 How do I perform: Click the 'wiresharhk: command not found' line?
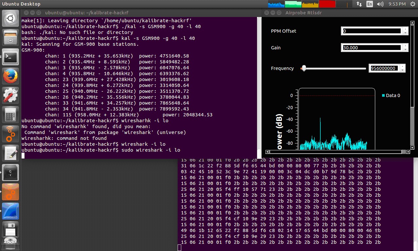(x=64, y=138)
